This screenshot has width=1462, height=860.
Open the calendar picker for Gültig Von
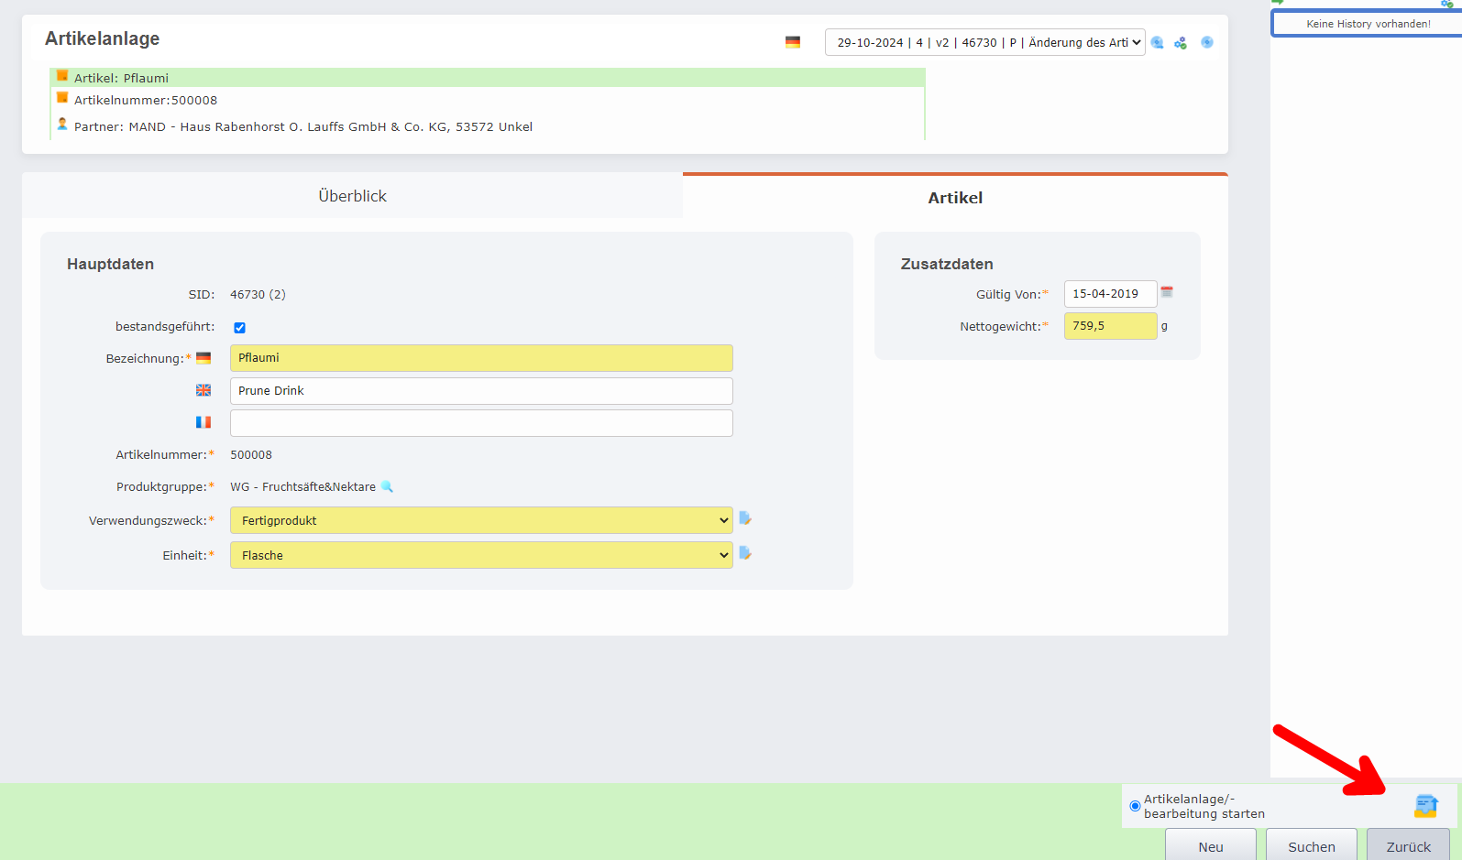[x=1167, y=292]
